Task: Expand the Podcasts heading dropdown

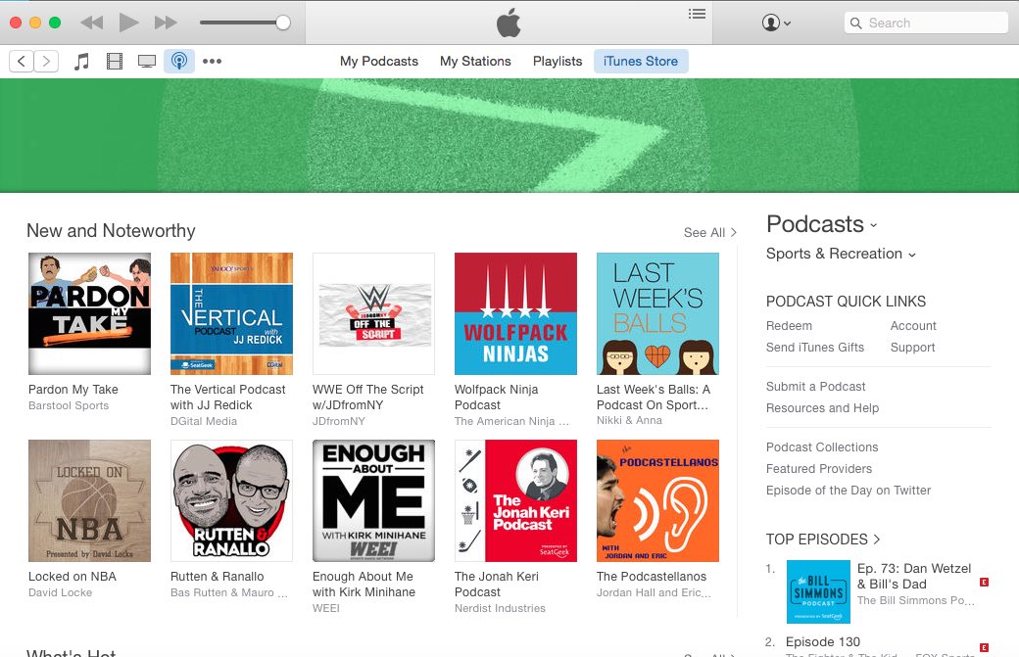Action: (x=822, y=224)
